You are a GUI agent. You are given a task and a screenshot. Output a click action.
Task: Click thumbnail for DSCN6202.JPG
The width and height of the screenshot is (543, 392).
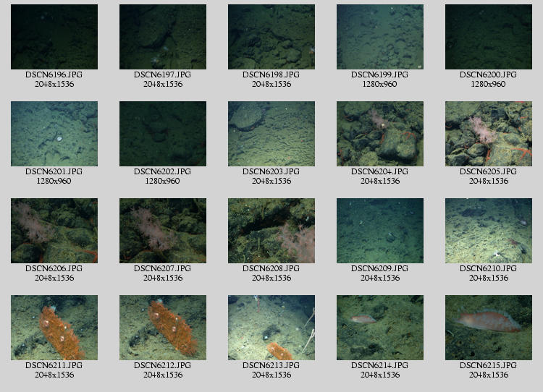163,134
